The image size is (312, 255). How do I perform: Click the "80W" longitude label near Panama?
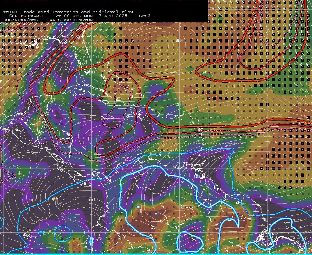click(91, 200)
